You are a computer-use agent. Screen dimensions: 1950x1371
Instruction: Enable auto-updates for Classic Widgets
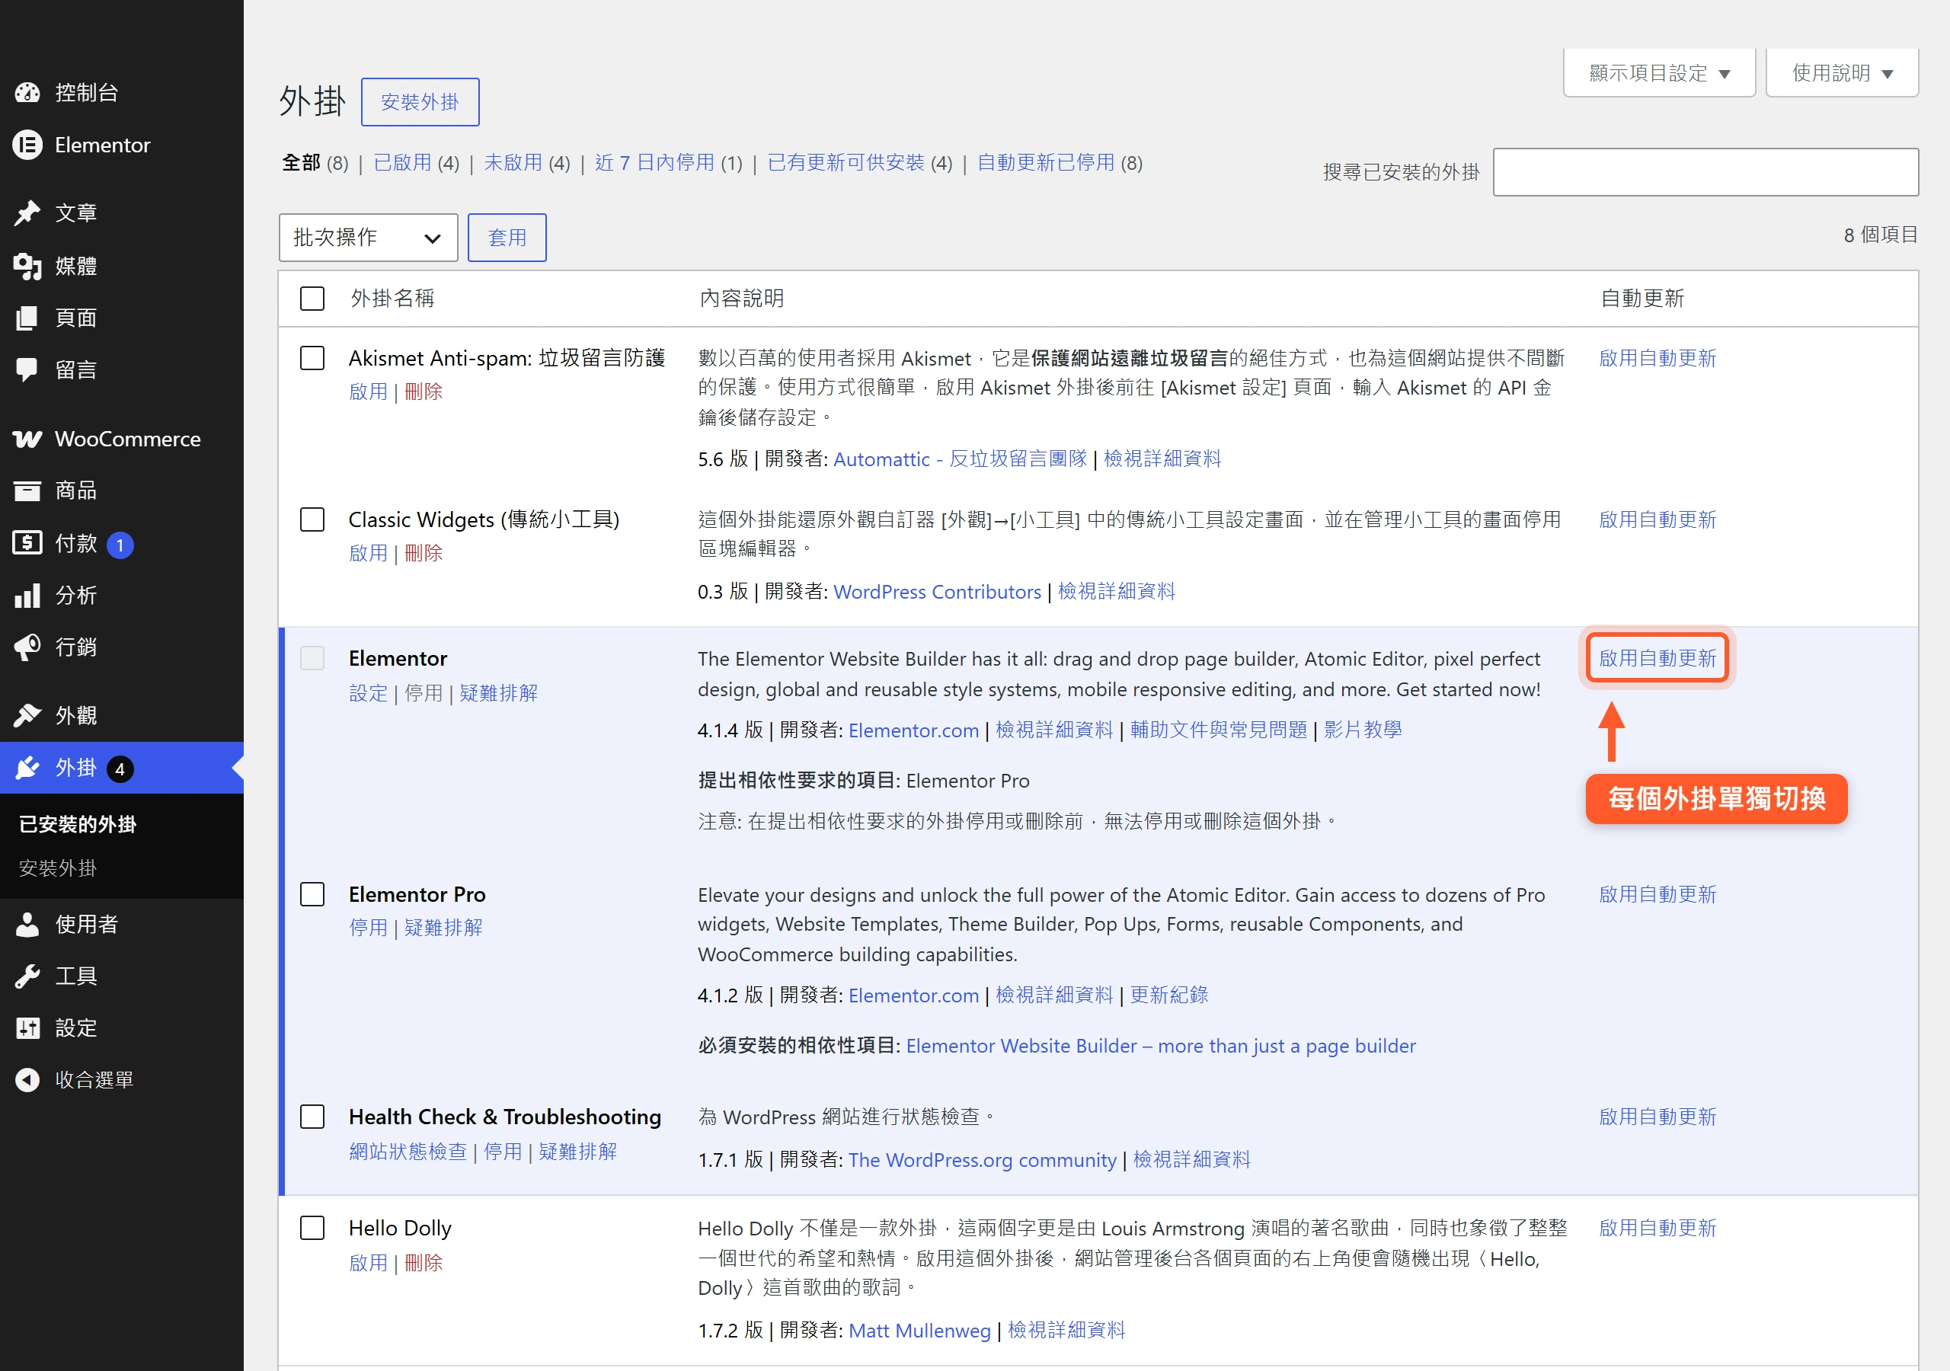click(x=1657, y=519)
